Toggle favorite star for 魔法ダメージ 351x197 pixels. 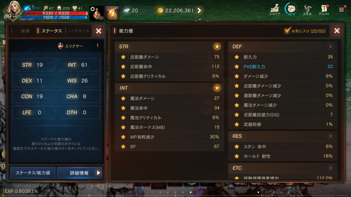point(123,98)
